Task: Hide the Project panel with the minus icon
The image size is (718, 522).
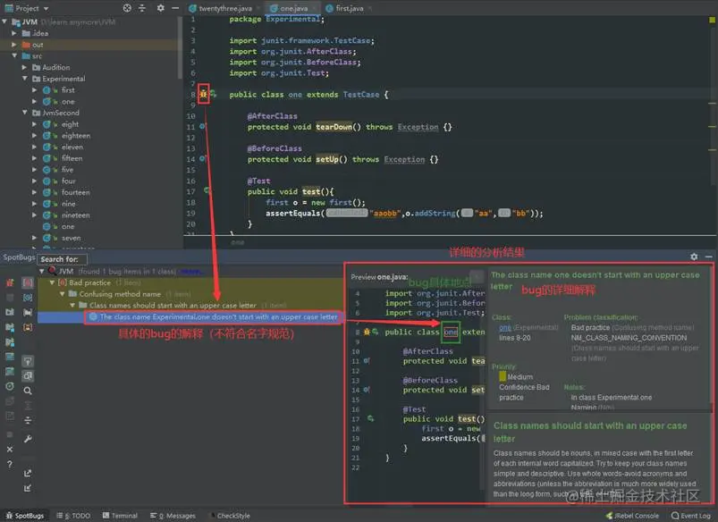Action: (x=175, y=8)
